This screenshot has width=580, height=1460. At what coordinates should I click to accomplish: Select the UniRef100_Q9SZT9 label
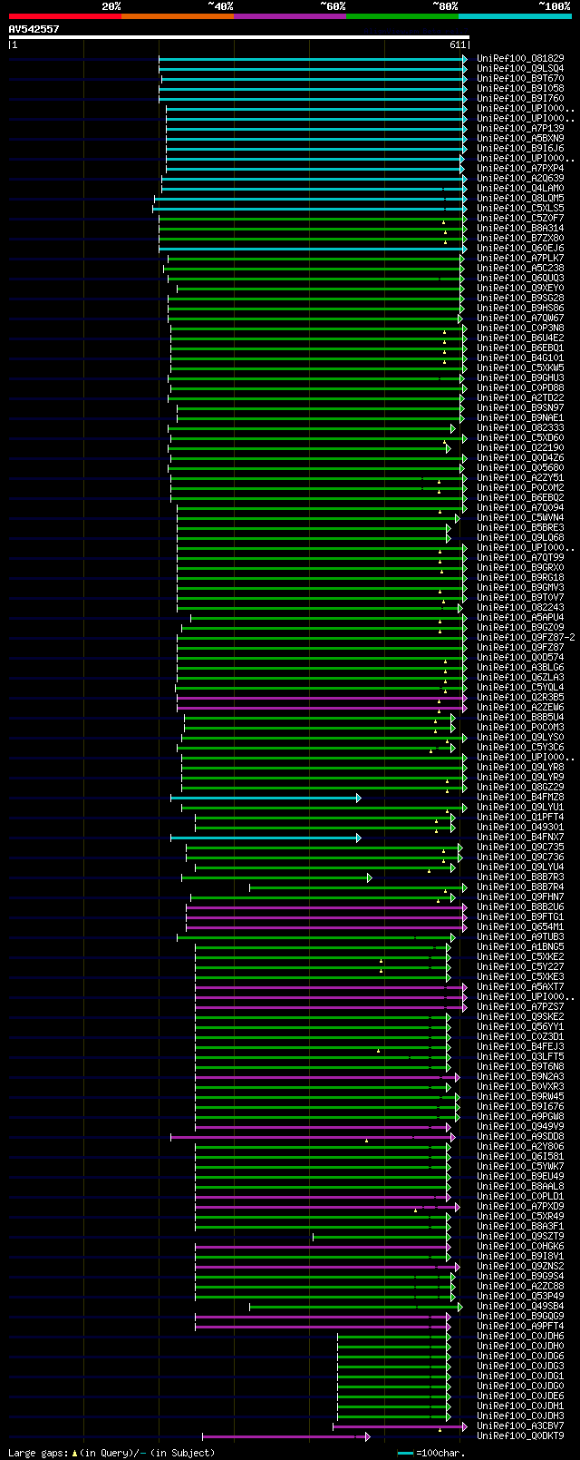pyautogui.click(x=520, y=1237)
